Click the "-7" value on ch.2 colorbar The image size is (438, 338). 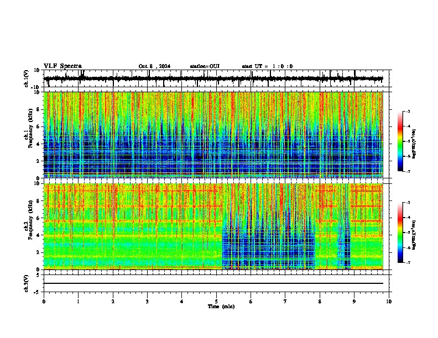point(408,262)
